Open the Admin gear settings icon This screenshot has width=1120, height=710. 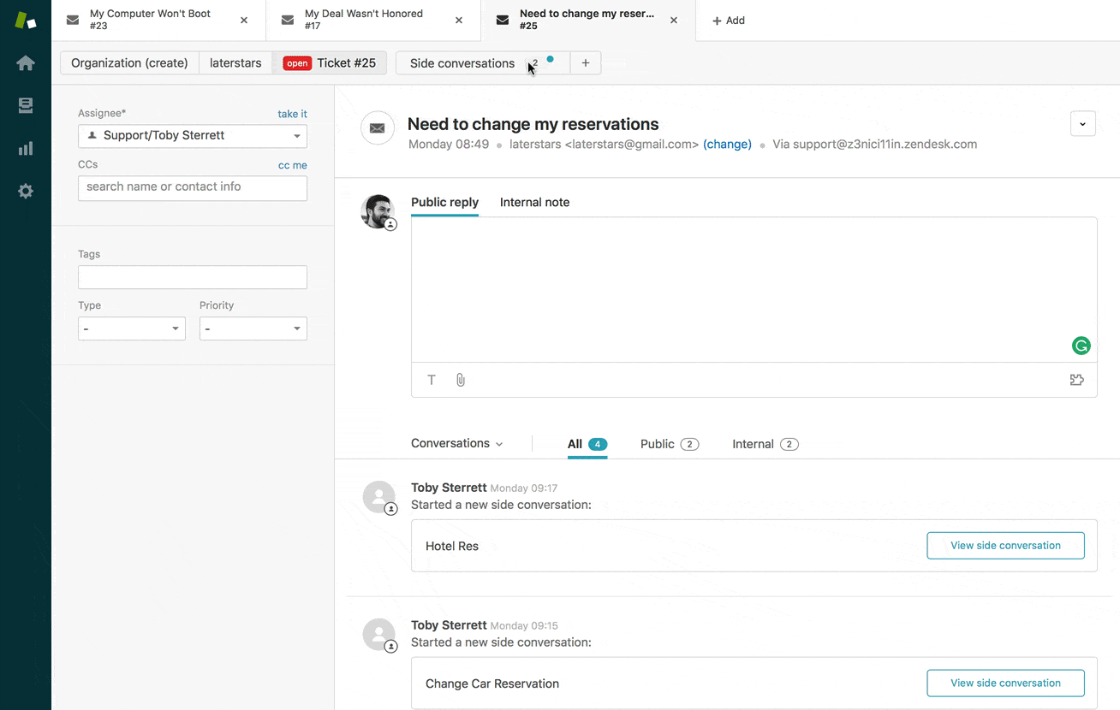pos(26,191)
